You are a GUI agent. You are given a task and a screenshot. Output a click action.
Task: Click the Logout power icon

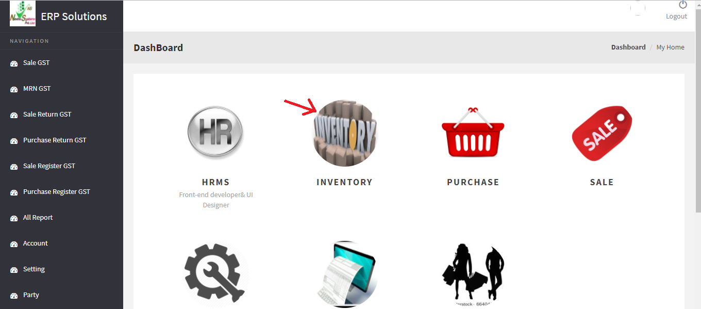click(683, 5)
